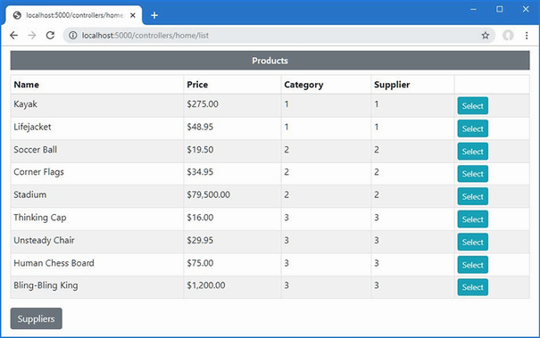Select the Bling-Bling King product
Viewport: 540px width, 338px height.
click(x=472, y=287)
